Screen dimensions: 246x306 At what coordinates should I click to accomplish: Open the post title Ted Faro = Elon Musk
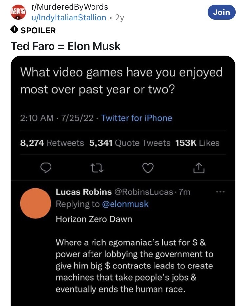click(66, 46)
